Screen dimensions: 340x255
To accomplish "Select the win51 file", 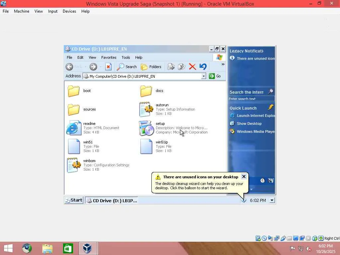I will (74, 146).
